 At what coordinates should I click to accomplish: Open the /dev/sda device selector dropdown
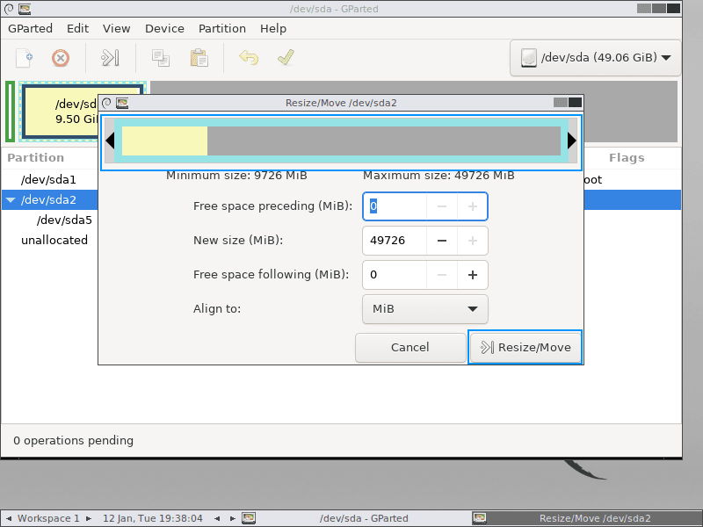[x=595, y=58]
